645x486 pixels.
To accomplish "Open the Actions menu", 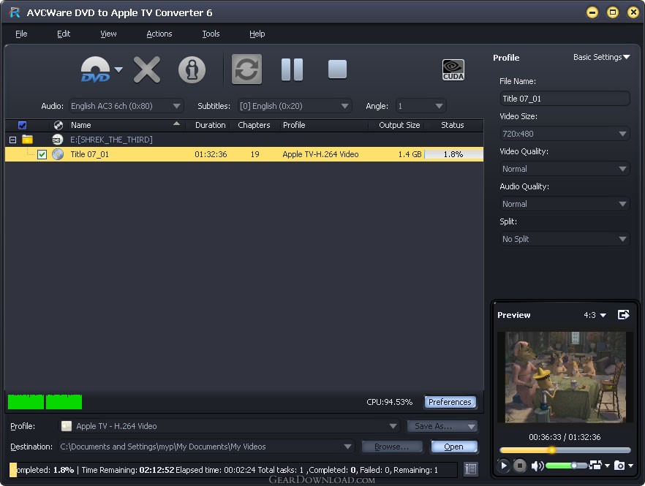I will click(x=159, y=34).
